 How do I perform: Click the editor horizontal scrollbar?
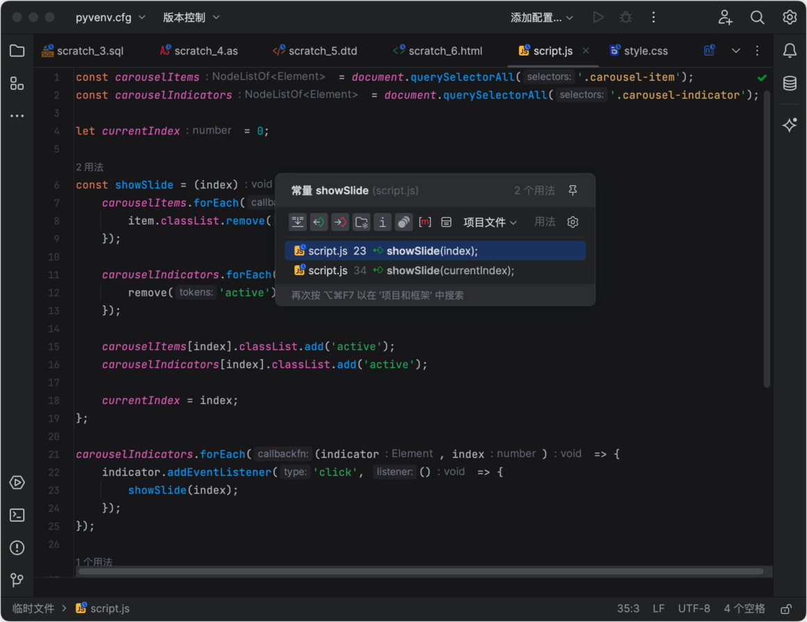click(x=420, y=571)
